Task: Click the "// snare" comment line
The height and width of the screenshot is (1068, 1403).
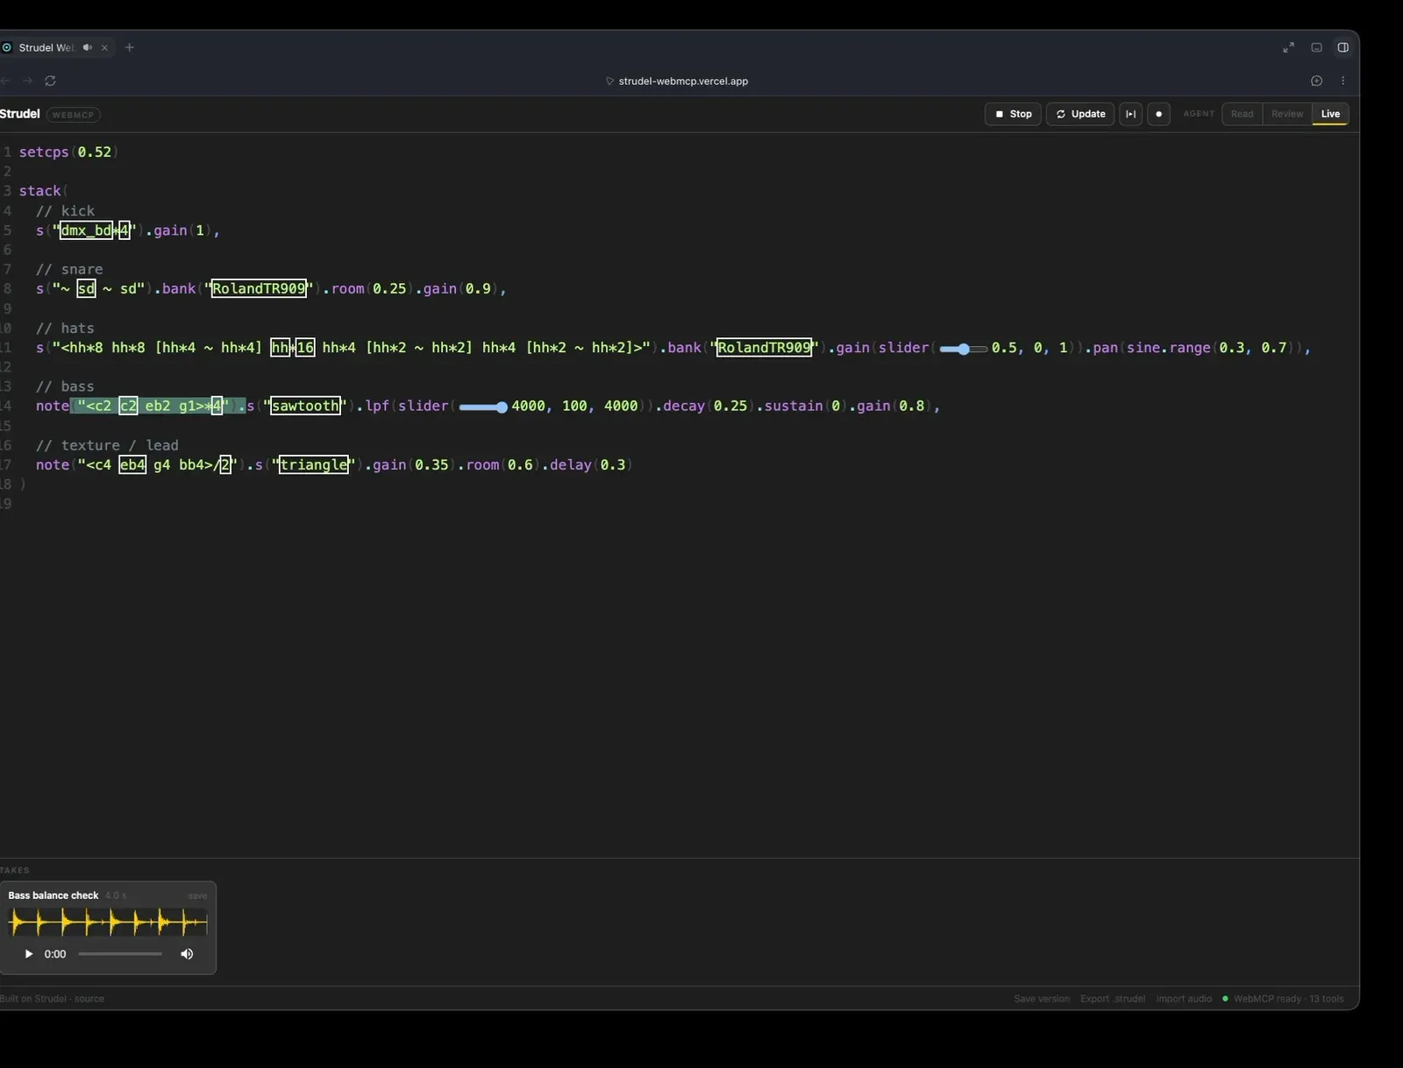Action: [69, 269]
